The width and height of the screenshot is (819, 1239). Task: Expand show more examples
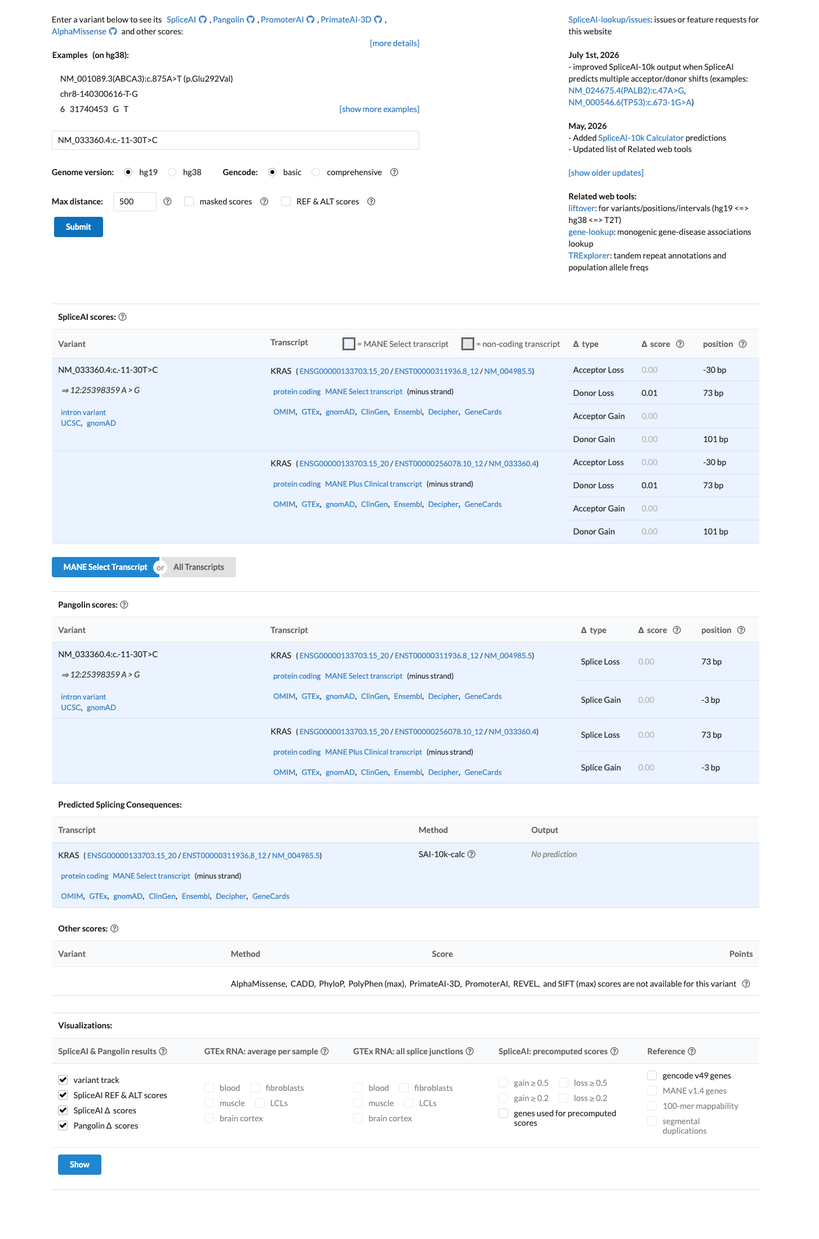coord(379,109)
